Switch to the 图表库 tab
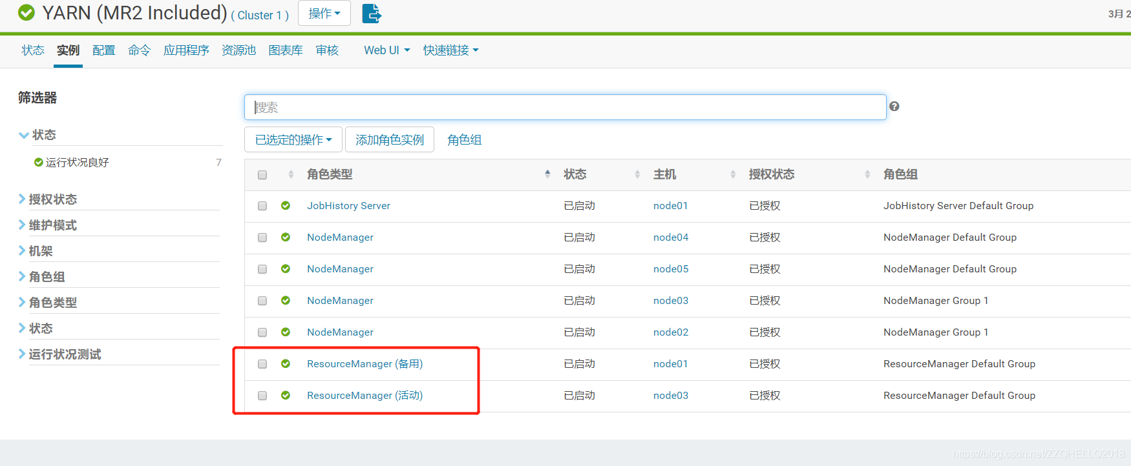 [x=286, y=50]
